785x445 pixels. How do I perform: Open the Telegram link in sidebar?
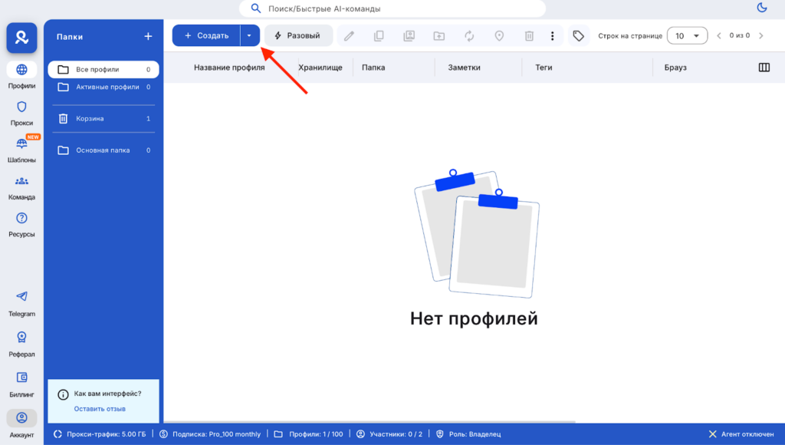(21, 304)
